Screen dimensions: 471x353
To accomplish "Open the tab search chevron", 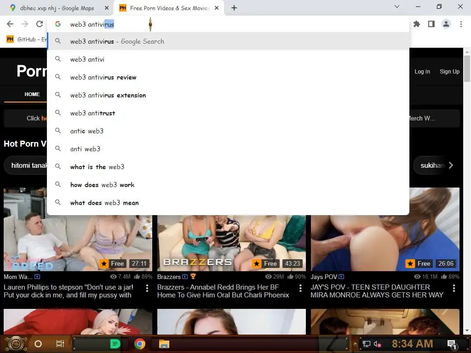I will (x=397, y=6).
